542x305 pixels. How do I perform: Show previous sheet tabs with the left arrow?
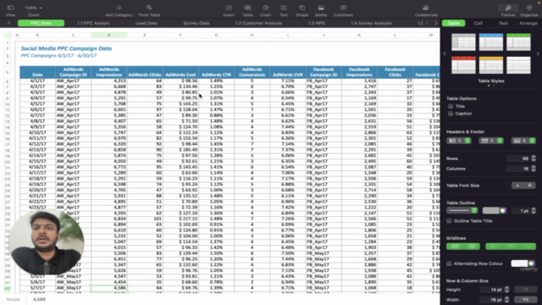coord(427,23)
